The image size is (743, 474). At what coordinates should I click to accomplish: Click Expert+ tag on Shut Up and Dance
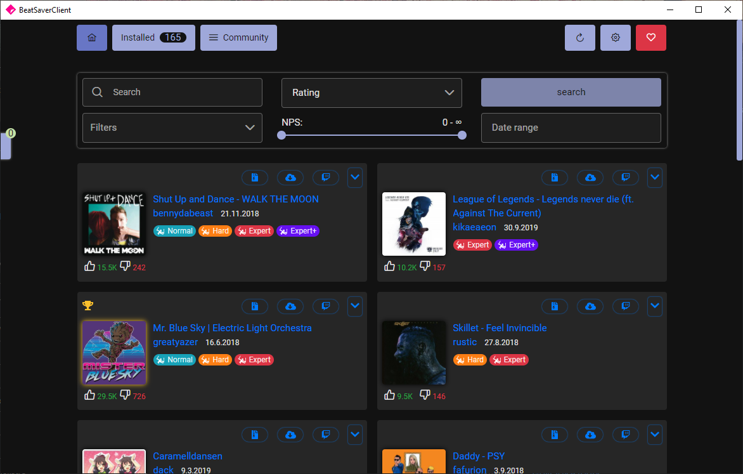tap(298, 231)
